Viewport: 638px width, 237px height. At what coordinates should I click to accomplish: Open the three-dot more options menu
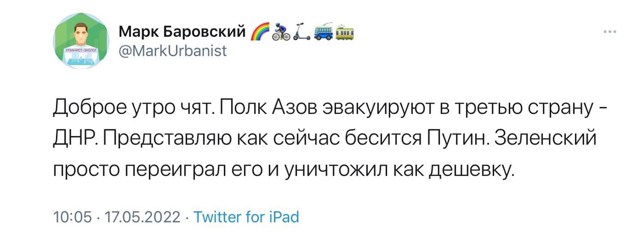[609, 33]
